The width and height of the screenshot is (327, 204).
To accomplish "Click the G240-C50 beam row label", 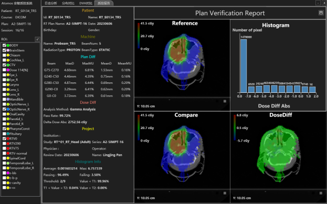I will pos(51,77).
